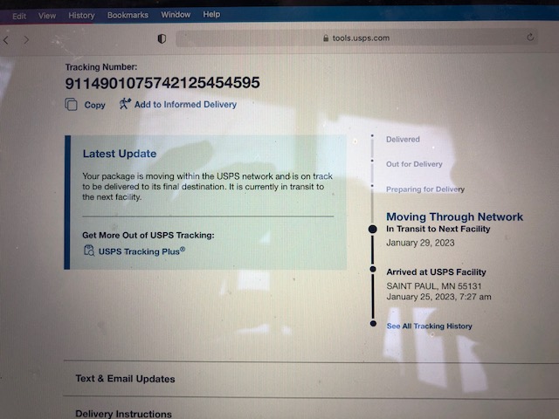Click the Preparing for Delivery status label
Screen dimensions: 559x419
tap(425, 189)
